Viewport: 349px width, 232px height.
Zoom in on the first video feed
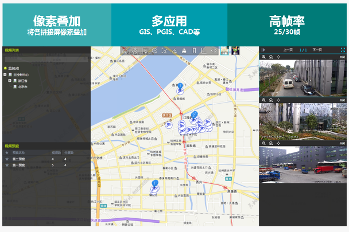(x=263, y=57)
